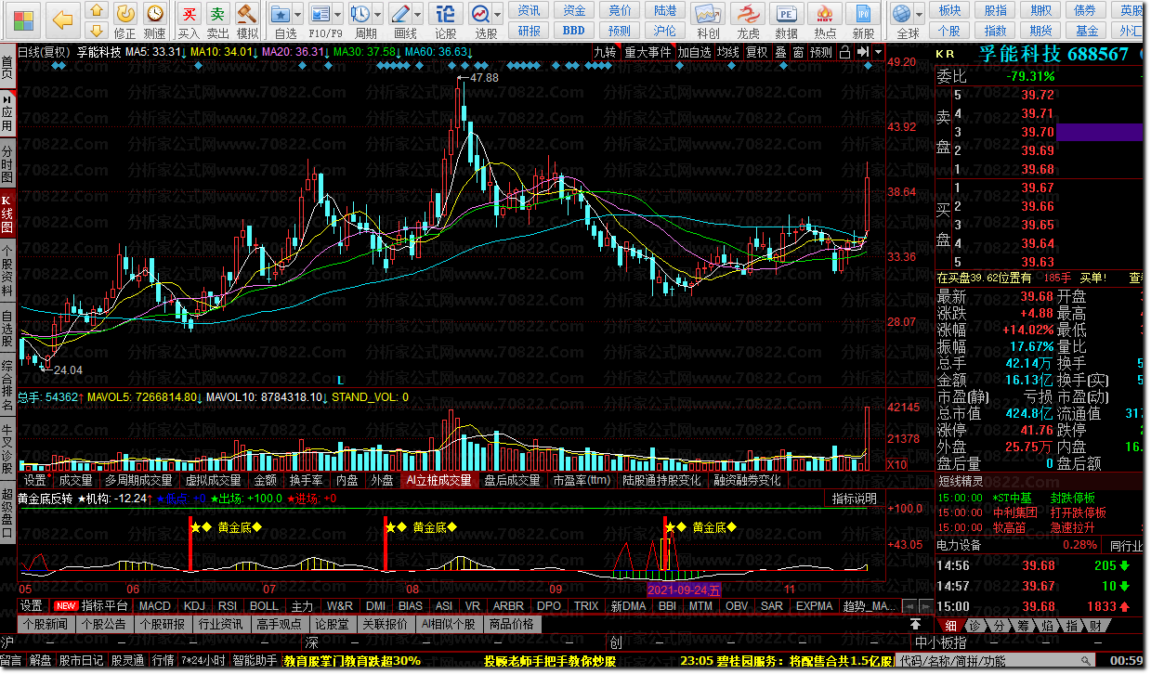This screenshot has width=1151, height=674.
Task: Open the 数据 PE data icon
Action: [787, 14]
